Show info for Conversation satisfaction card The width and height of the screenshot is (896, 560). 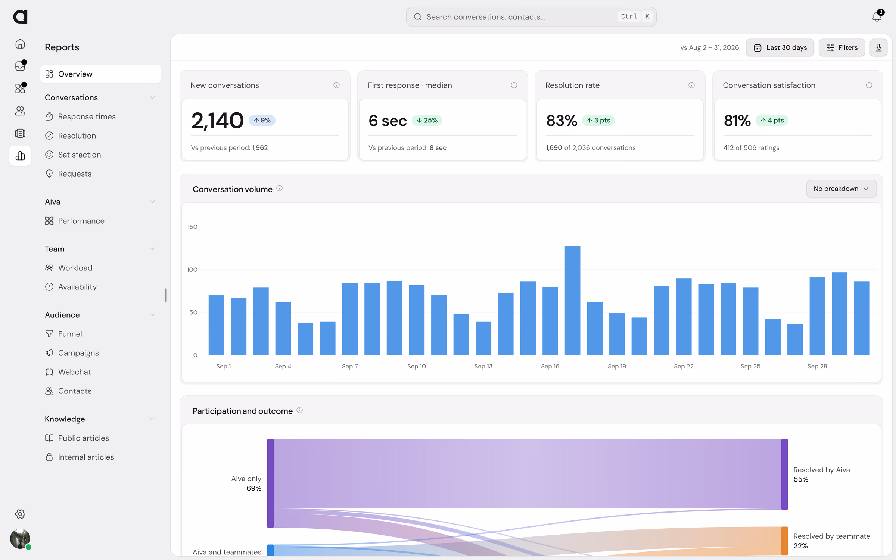click(869, 85)
